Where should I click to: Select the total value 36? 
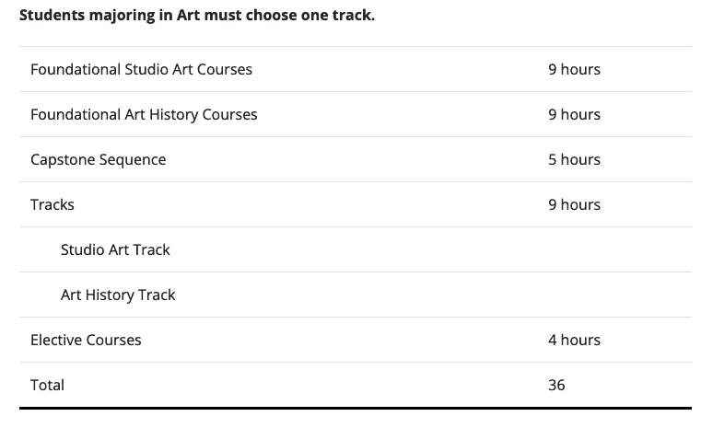tap(556, 385)
